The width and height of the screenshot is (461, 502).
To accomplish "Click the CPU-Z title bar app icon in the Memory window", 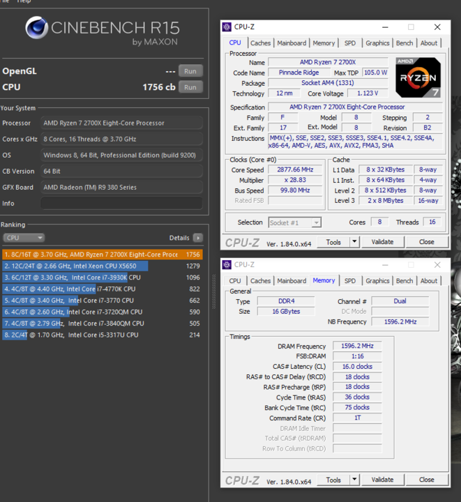I will 227,265.
